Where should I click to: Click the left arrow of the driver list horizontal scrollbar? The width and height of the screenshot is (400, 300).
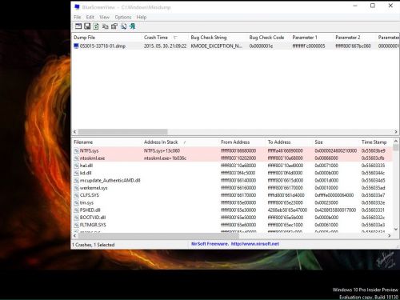click(75, 236)
